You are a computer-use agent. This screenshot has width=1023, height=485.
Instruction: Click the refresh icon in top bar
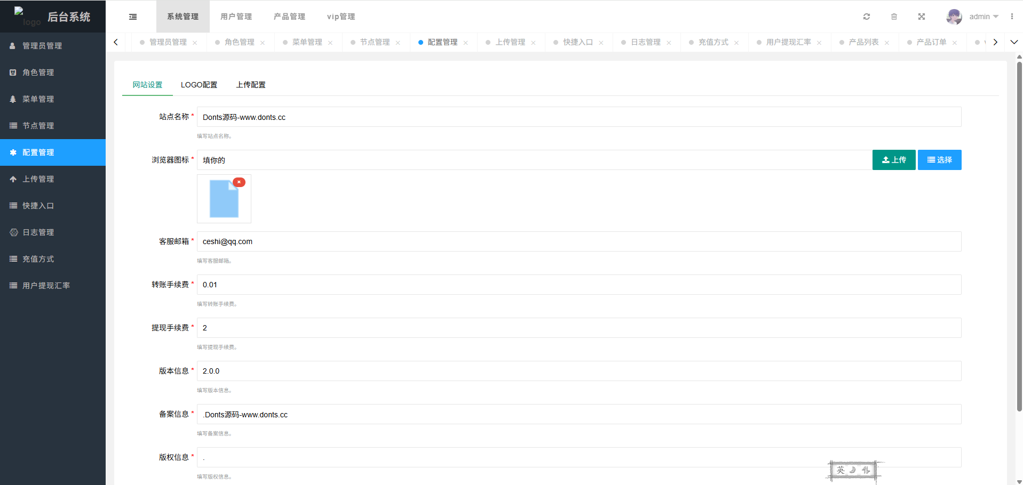click(867, 17)
